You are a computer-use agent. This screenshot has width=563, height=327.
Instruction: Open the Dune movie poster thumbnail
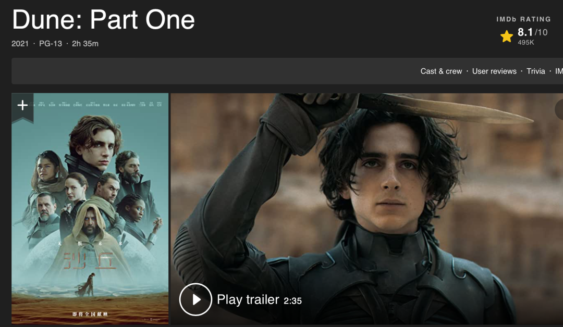[90, 209]
